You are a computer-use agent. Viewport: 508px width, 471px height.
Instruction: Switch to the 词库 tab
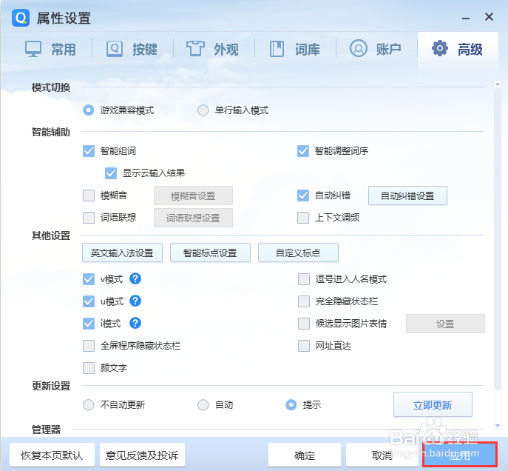click(x=294, y=50)
